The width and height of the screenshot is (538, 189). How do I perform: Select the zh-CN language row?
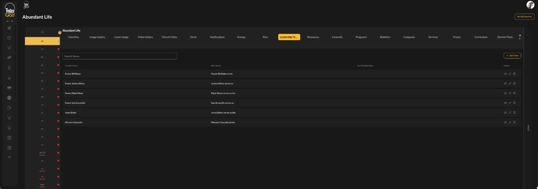click(x=42, y=153)
